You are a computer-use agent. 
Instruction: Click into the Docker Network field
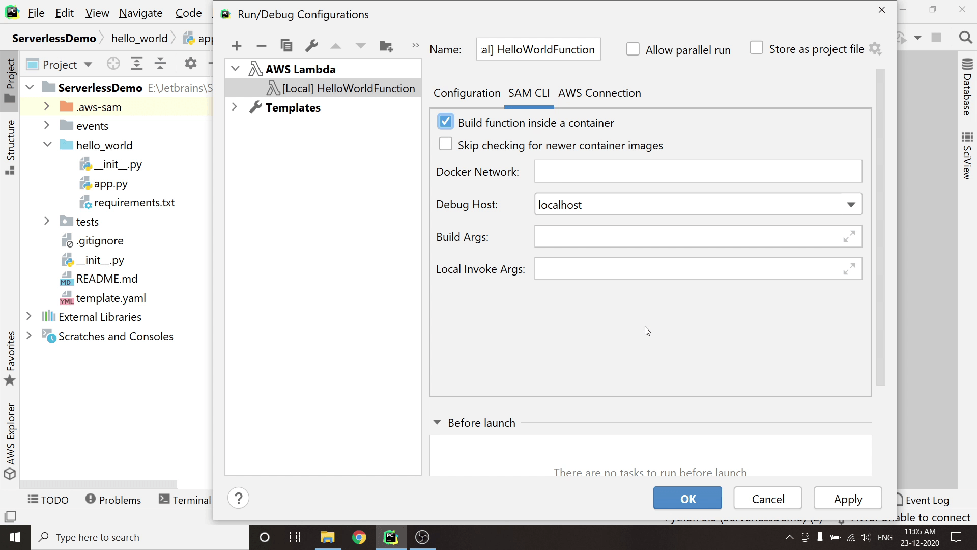[698, 172]
